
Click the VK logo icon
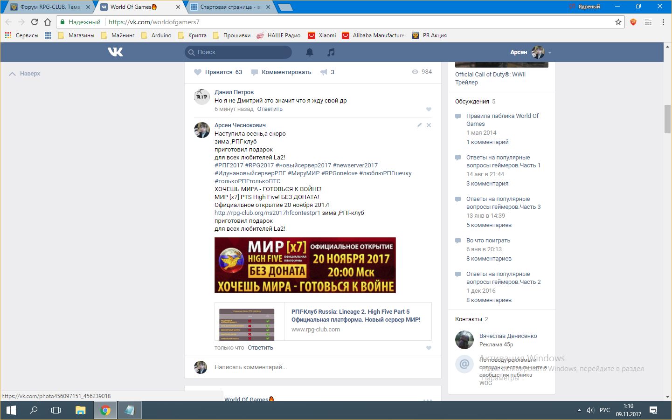click(x=115, y=52)
